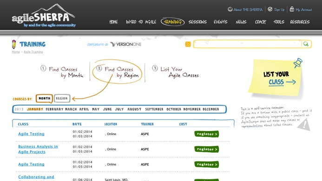Viewport: 322px width, 181px height.
Task: Open the Sign Up link
Action: 279,10
